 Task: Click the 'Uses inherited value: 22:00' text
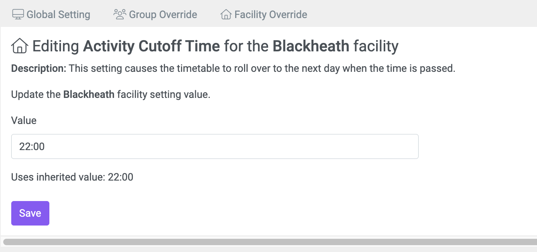click(72, 177)
